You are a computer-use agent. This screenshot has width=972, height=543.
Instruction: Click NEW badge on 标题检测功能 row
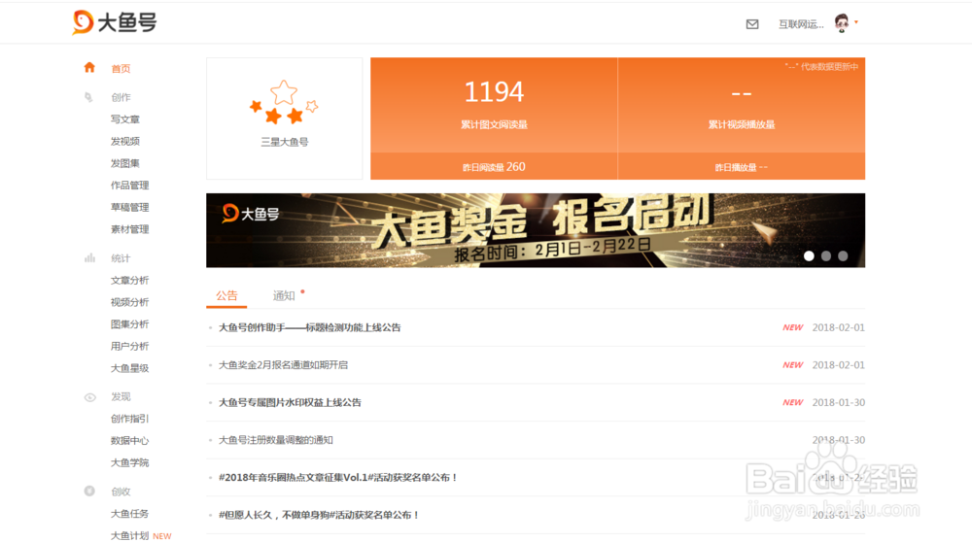[793, 327]
